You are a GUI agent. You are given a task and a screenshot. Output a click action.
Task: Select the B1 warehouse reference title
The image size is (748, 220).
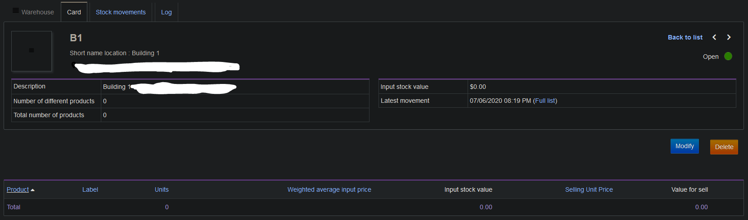[76, 38]
